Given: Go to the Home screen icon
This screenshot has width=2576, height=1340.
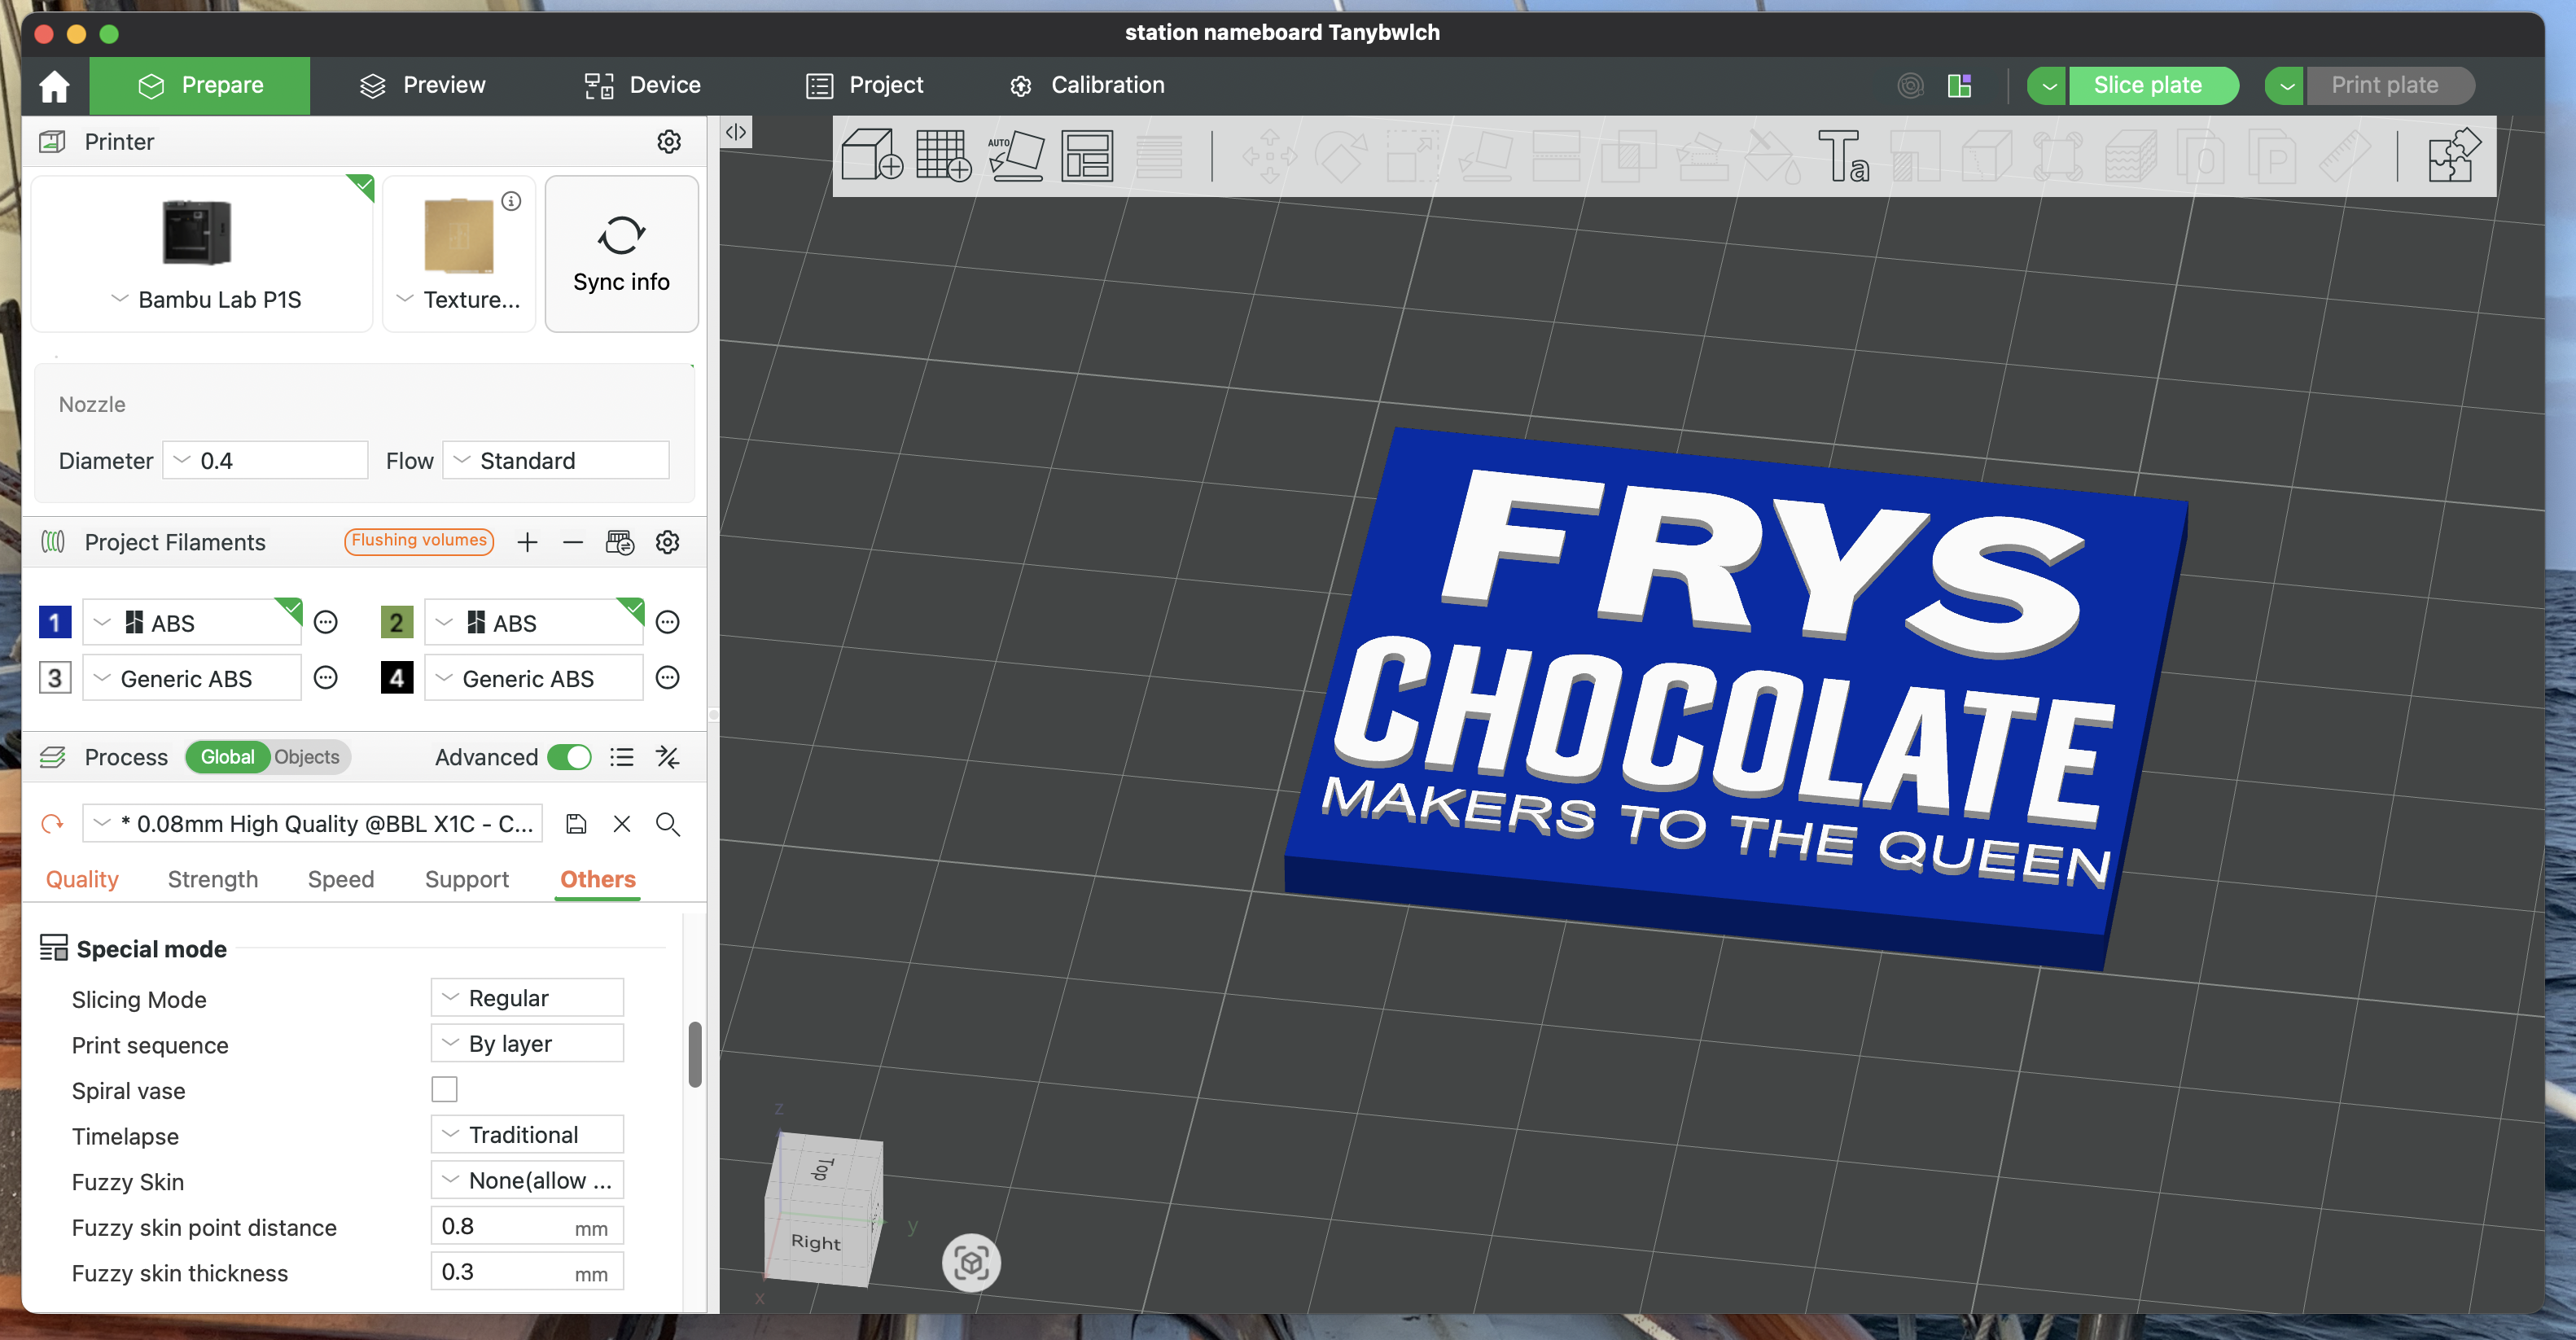Looking at the screenshot, I should click(54, 86).
